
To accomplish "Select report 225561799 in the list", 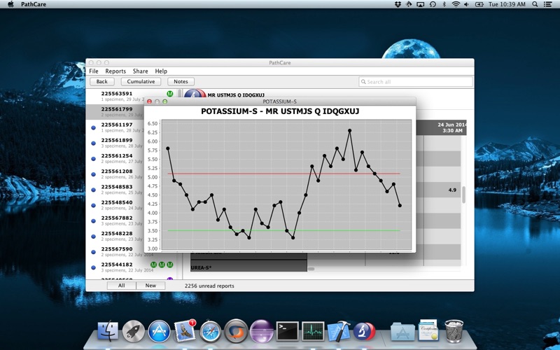I will click(115, 111).
